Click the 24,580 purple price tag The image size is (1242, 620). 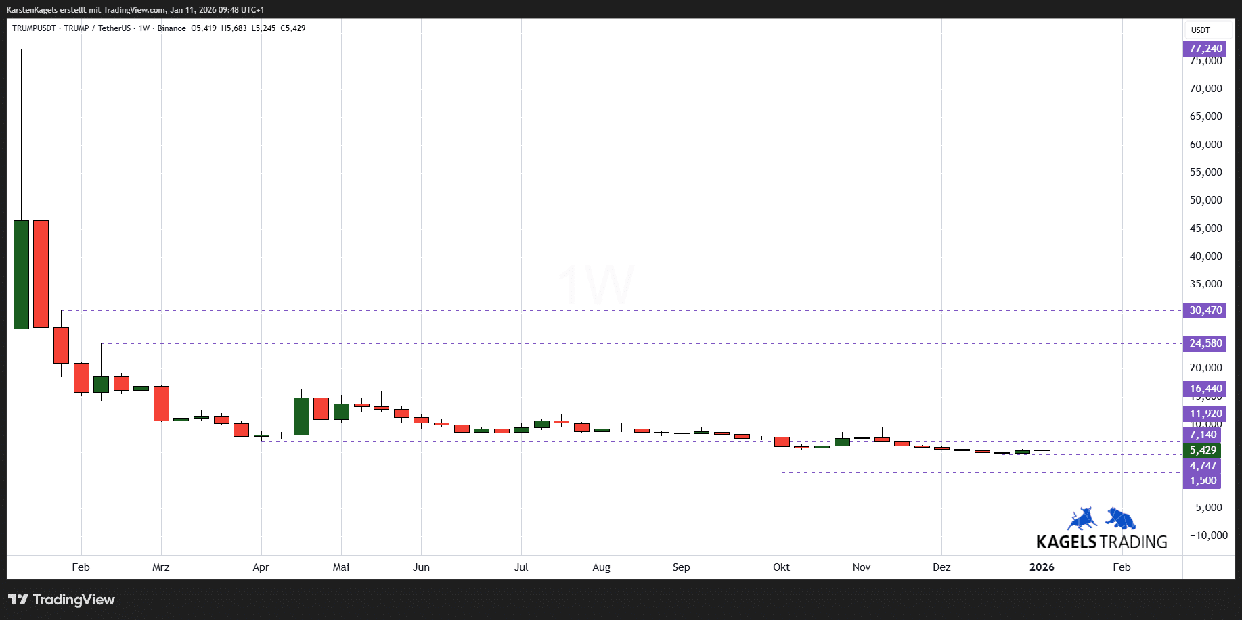pyautogui.click(x=1205, y=343)
